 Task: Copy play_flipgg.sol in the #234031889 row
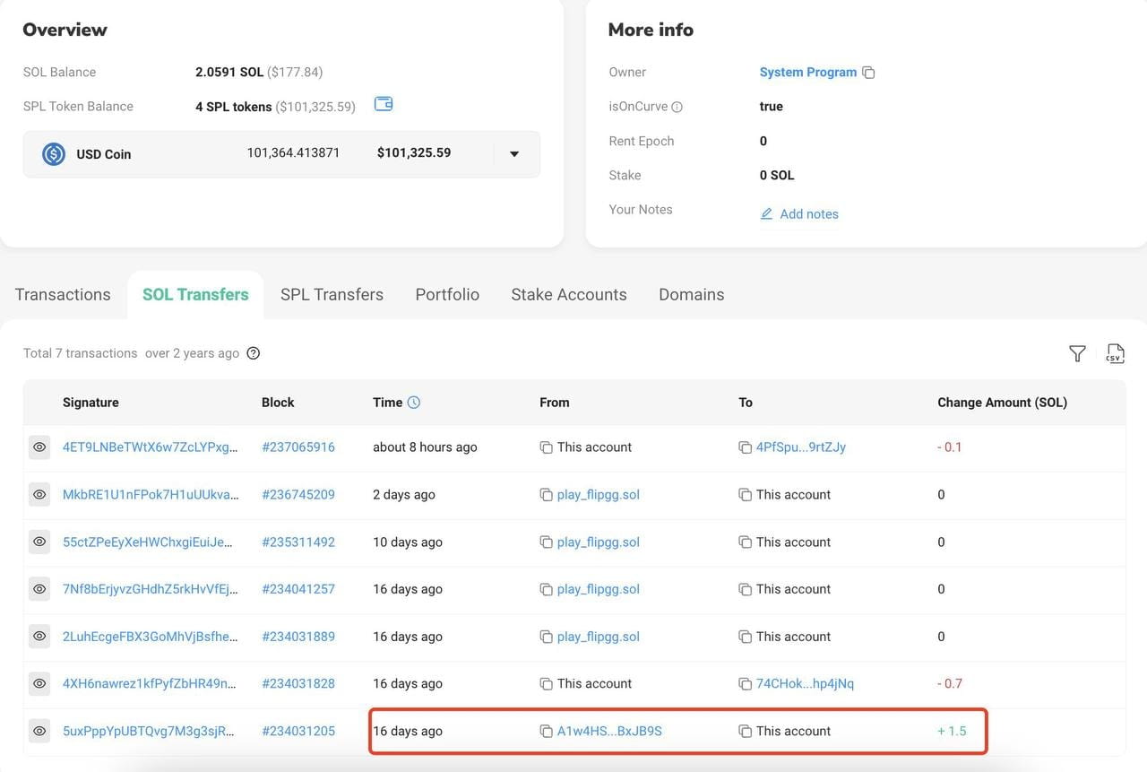(x=546, y=637)
